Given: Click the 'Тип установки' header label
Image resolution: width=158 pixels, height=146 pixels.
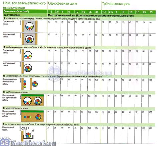Looking at the screenshot, I should (x=12, y=15).
